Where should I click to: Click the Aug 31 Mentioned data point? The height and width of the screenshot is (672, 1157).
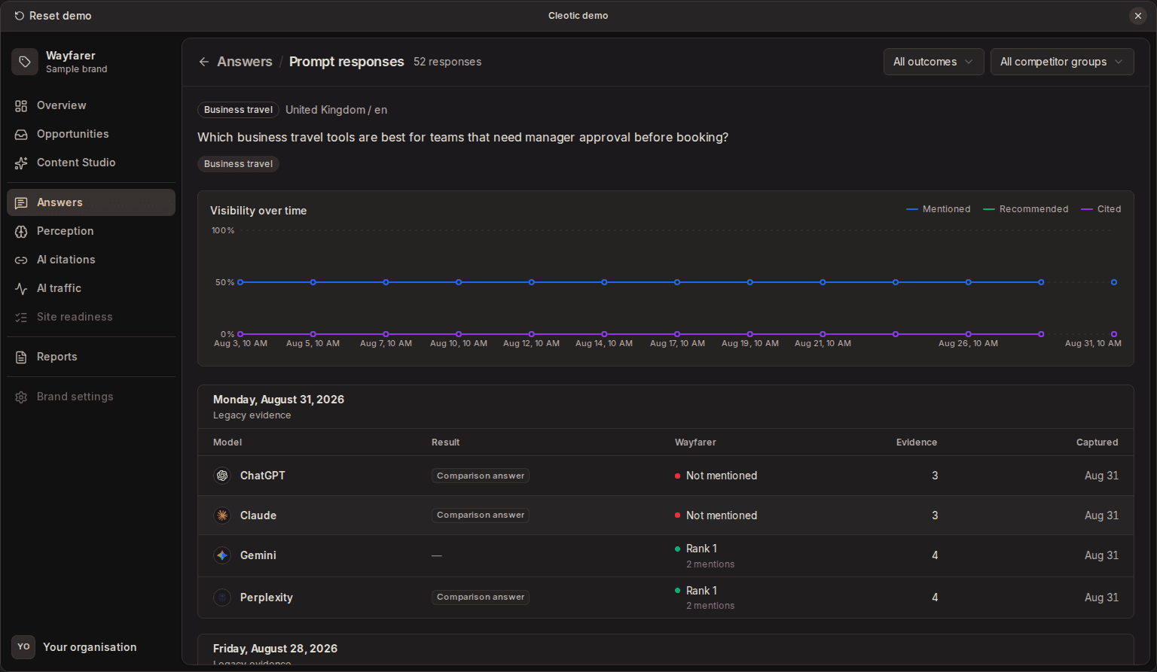pos(1114,282)
